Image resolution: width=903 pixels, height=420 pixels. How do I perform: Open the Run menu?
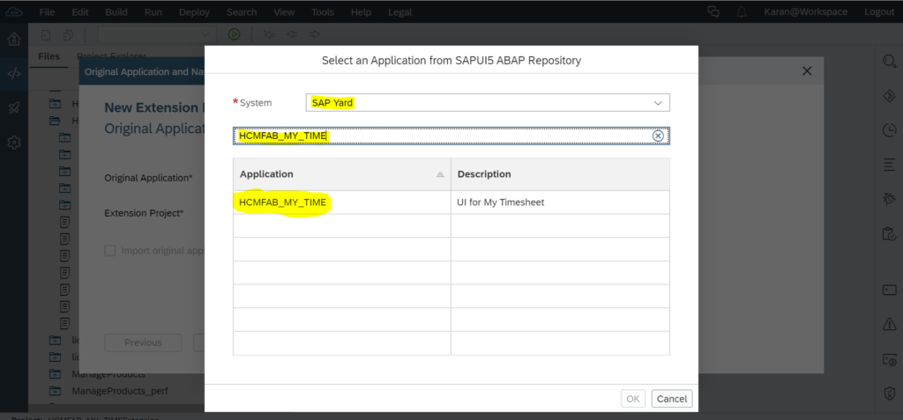tap(153, 12)
